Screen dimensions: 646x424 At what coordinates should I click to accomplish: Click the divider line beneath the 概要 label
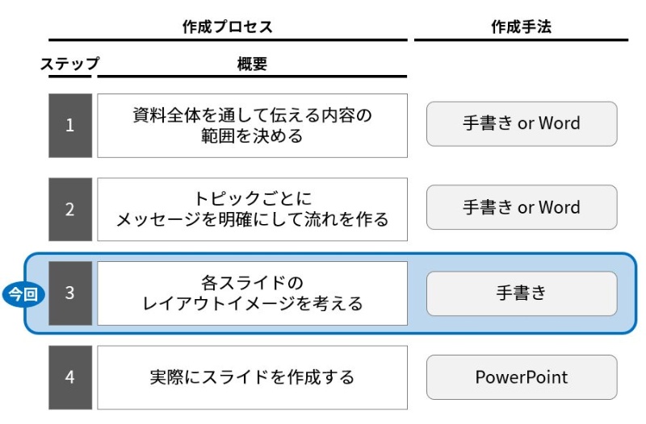tap(252, 77)
